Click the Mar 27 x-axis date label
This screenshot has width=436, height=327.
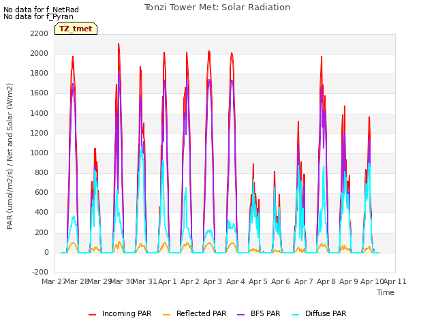(54, 281)
